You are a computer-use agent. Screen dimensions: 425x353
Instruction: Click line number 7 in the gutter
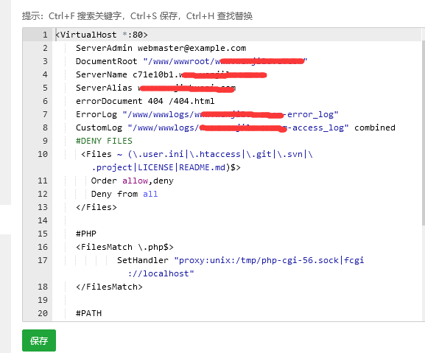coord(45,114)
